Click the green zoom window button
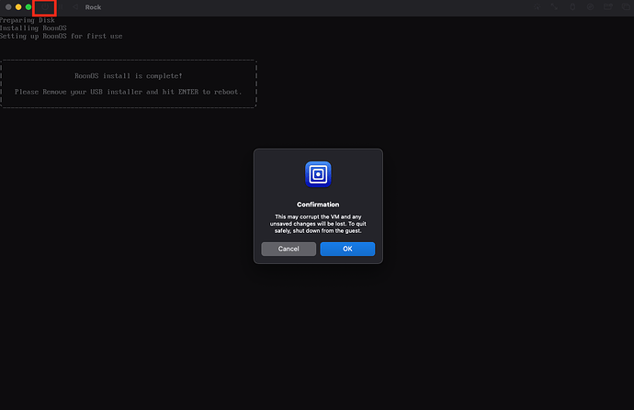This screenshot has width=634, height=410. (28, 6)
